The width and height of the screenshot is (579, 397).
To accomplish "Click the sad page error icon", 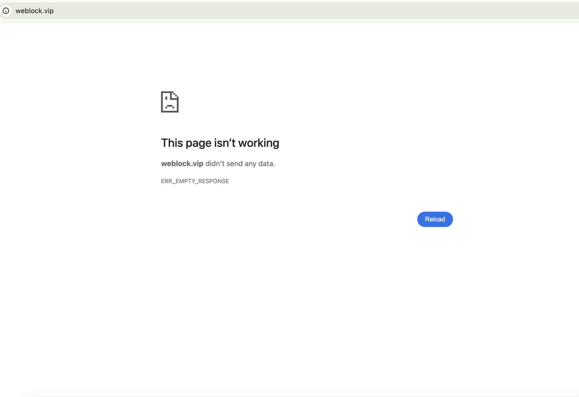I will (x=170, y=102).
